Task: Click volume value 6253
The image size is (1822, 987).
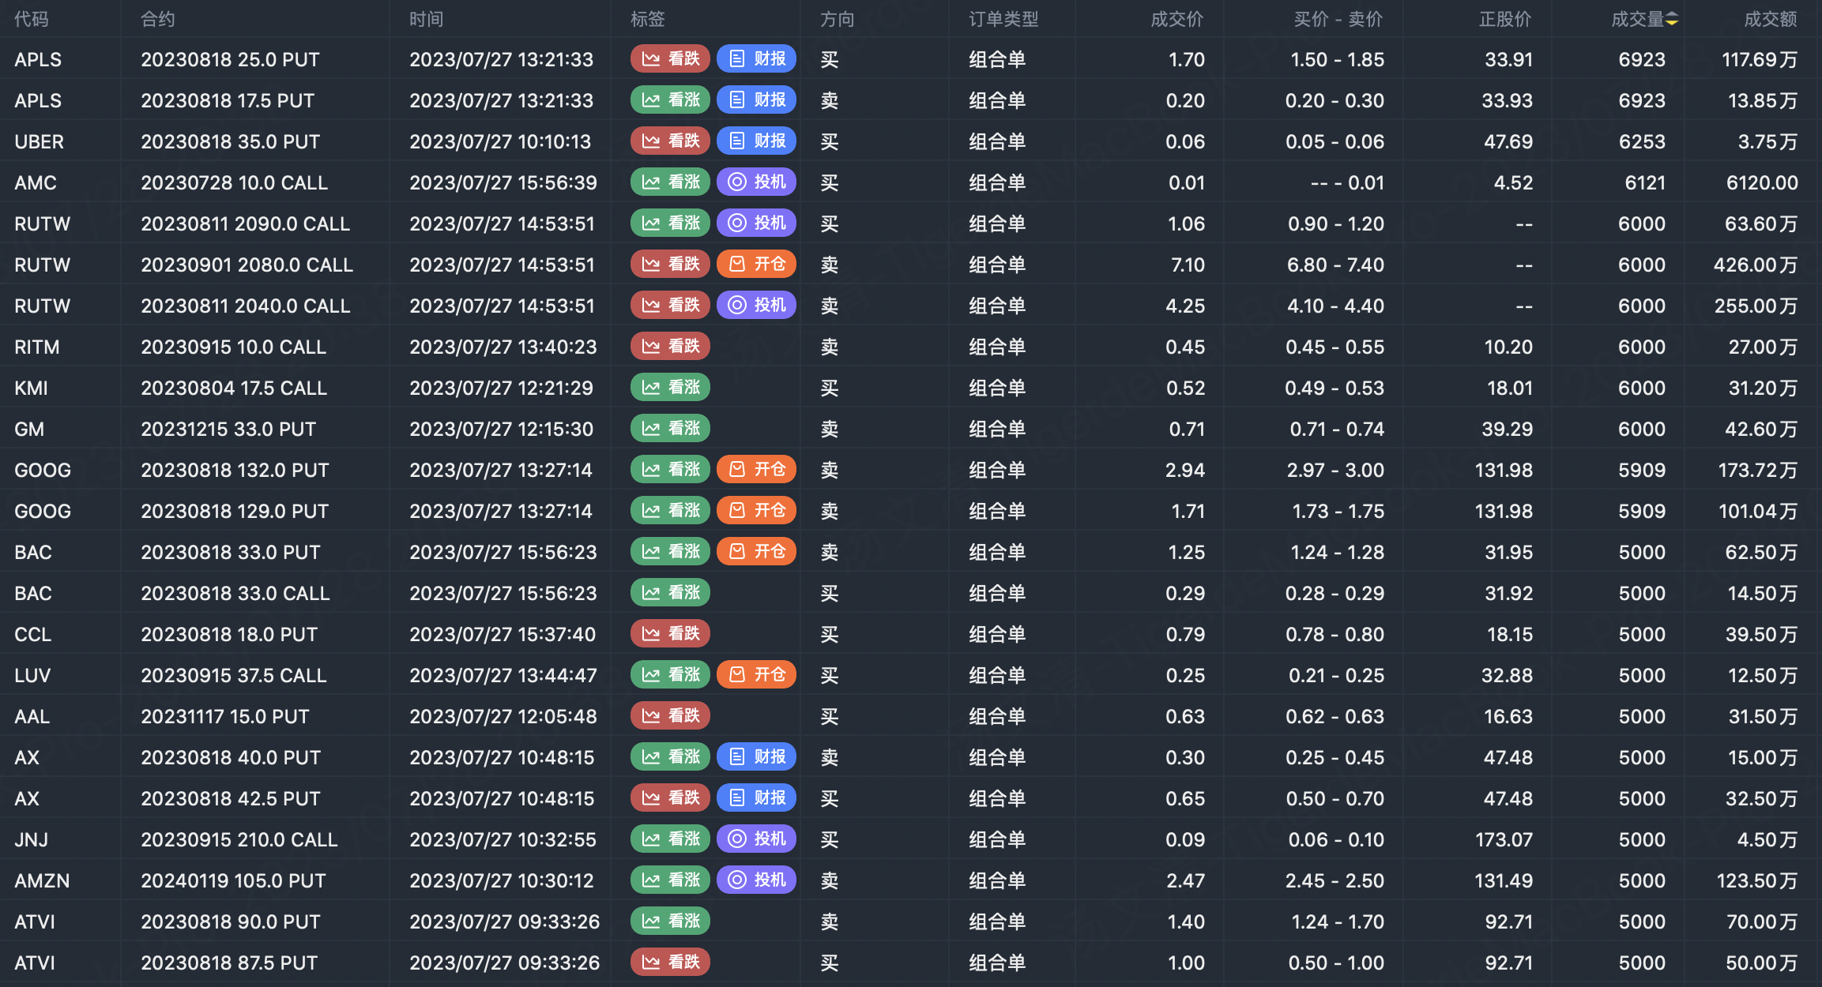Action: [1642, 142]
